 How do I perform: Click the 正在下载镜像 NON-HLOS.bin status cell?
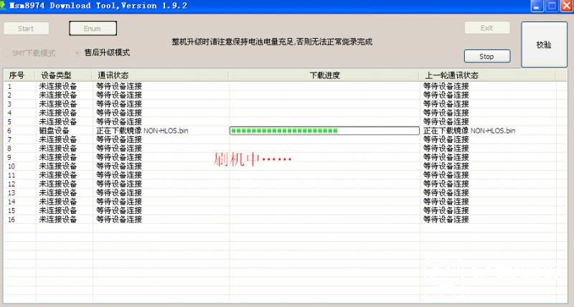pyautogui.click(x=142, y=131)
